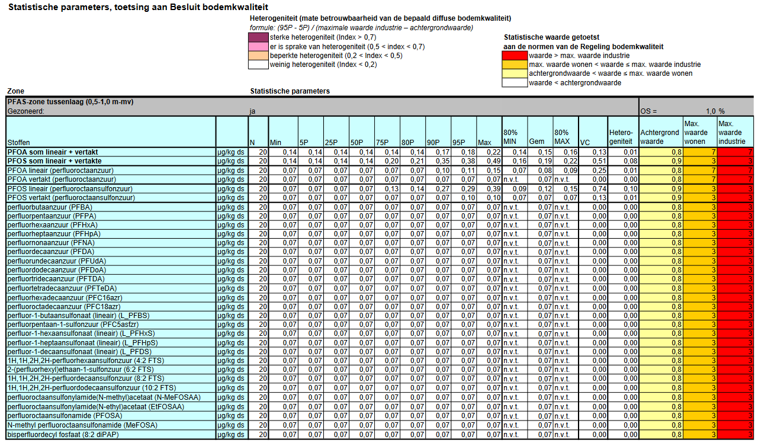The image size is (758, 443).
Task: Click the 'Max. waarde industrie' column header
Action: (x=734, y=132)
